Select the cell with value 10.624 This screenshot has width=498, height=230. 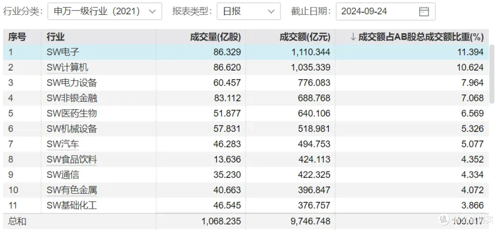[470, 67]
